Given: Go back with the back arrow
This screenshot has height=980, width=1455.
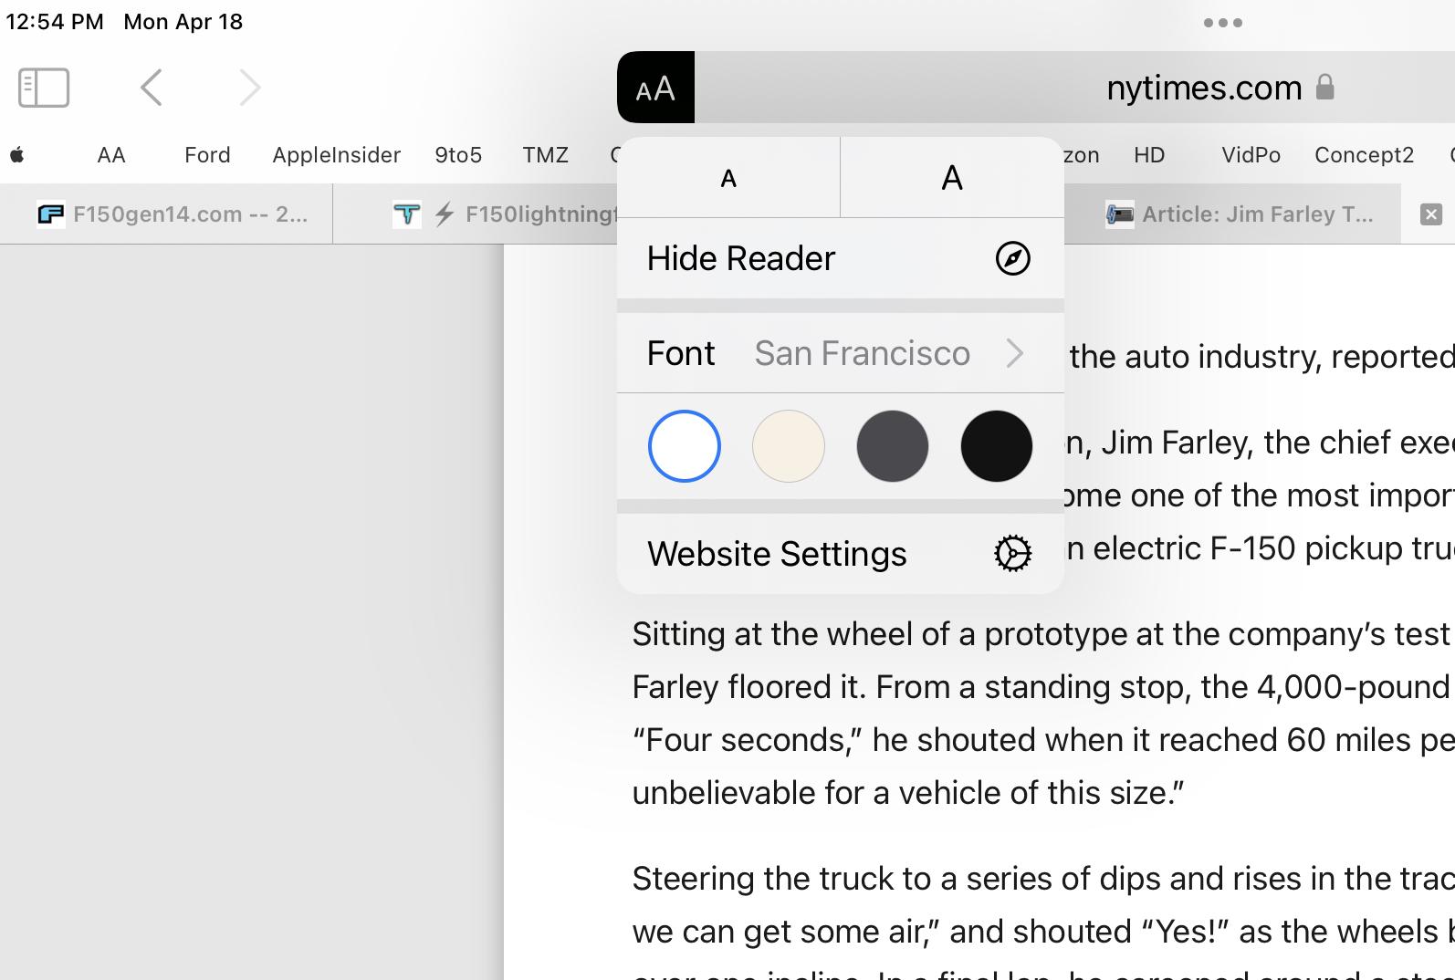Looking at the screenshot, I should (x=152, y=88).
